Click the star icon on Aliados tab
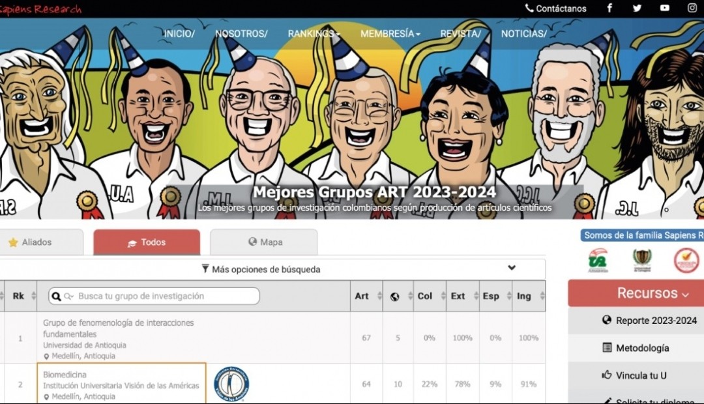Screen dimensions: 704x404 tap(14, 242)
